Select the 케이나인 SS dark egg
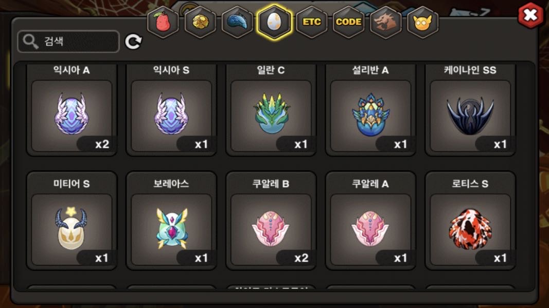 click(470, 110)
